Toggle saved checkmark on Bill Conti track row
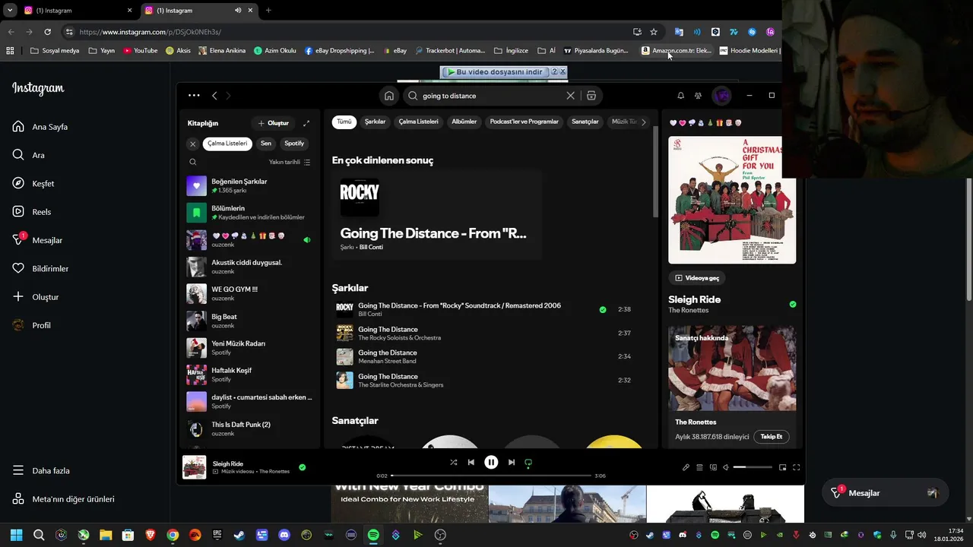Image resolution: width=973 pixels, height=547 pixels. pos(603,309)
